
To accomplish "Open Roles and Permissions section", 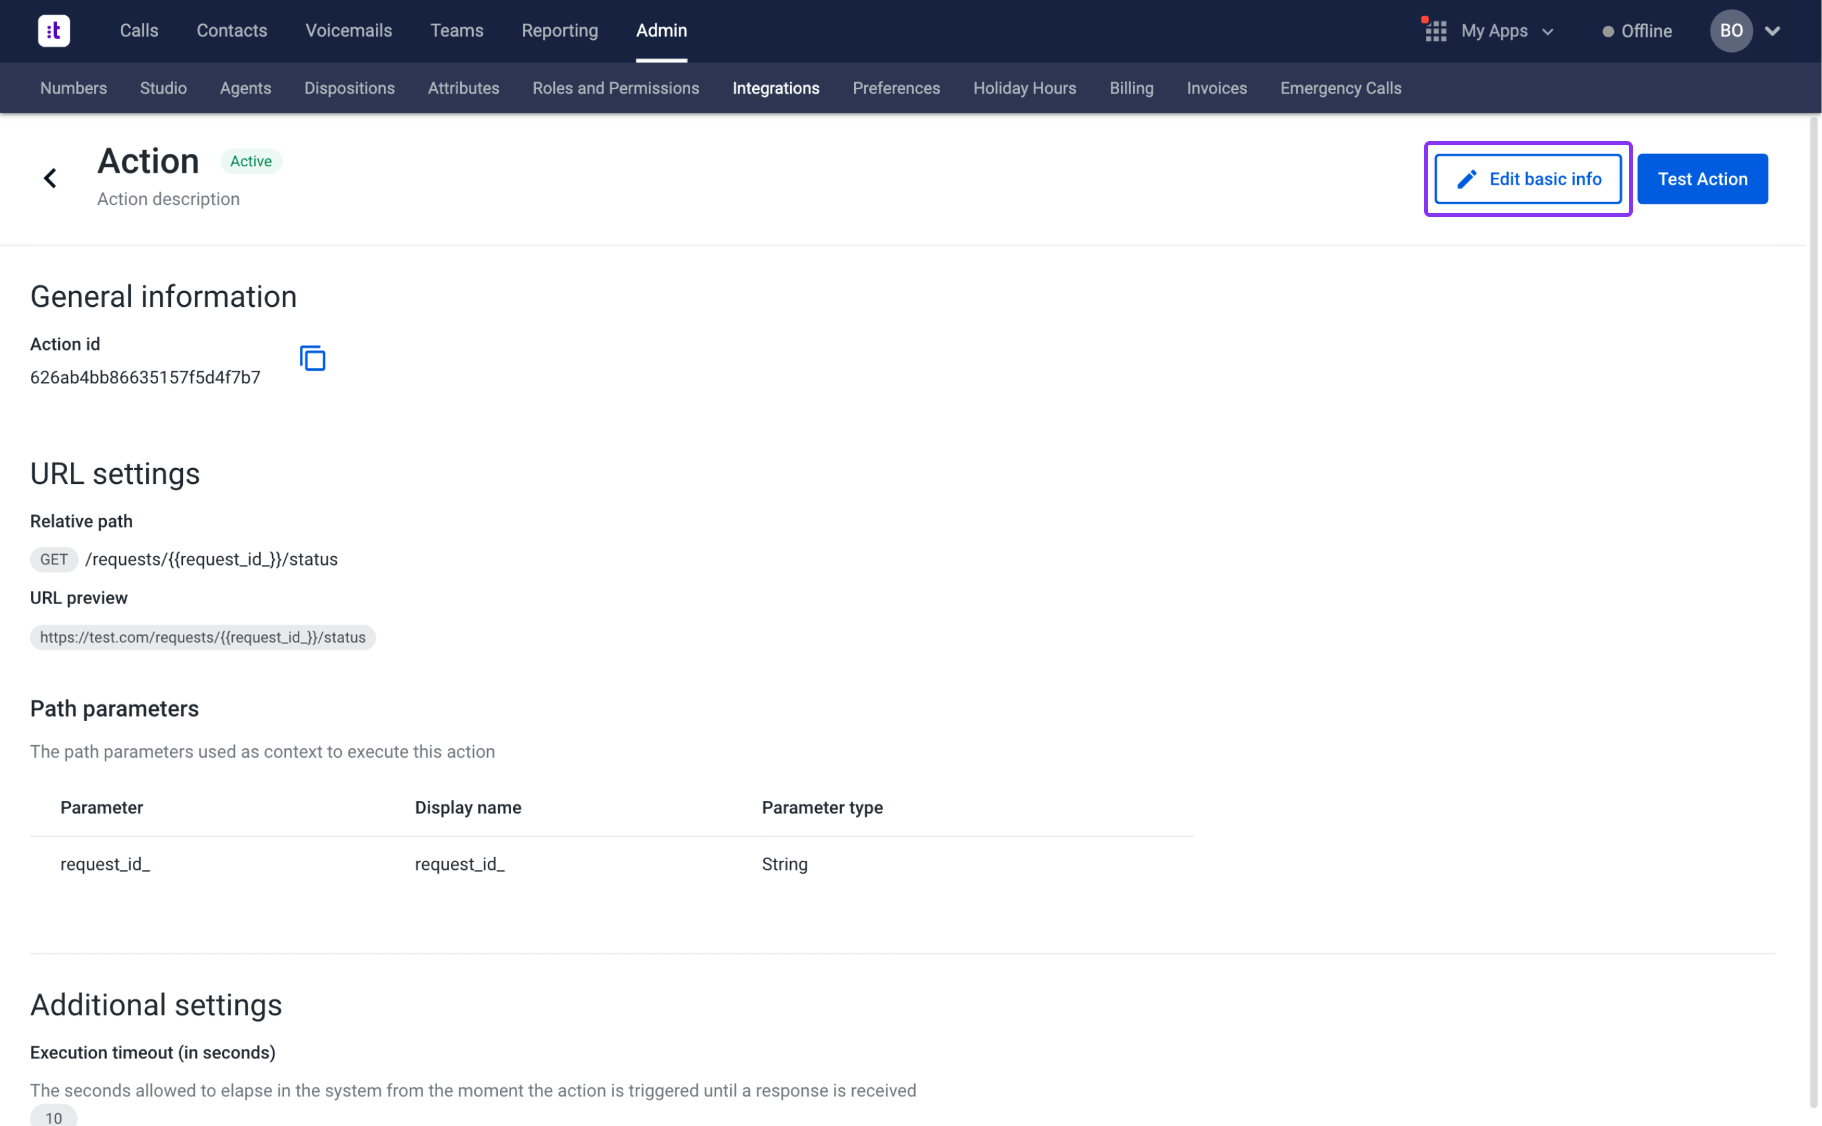I will click(615, 88).
